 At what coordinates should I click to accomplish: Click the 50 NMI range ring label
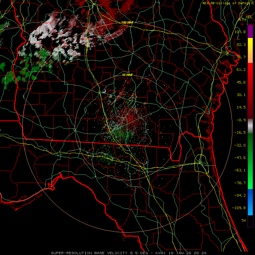(127, 75)
